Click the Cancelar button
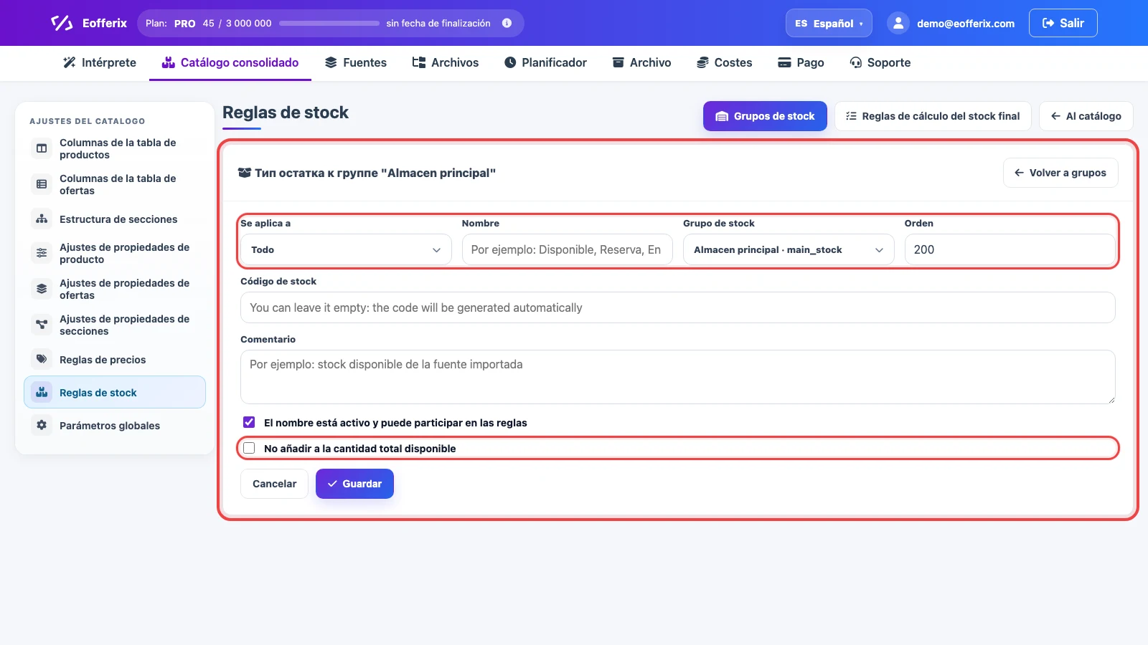 pyautogui.click(x=274, y=484)
